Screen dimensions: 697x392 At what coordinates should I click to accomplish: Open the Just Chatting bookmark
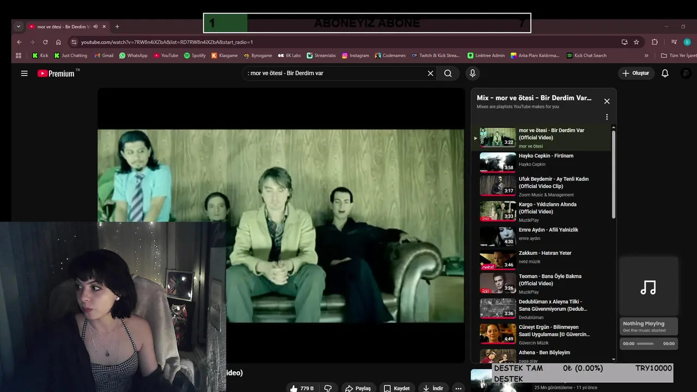(70, 56)
